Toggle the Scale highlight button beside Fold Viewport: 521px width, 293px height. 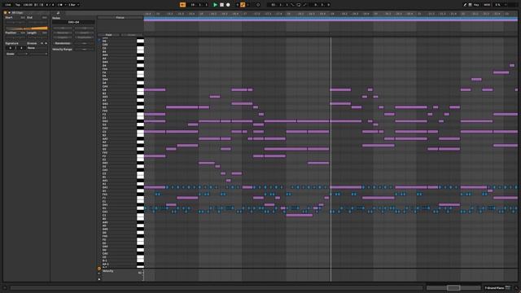(132, 35)
